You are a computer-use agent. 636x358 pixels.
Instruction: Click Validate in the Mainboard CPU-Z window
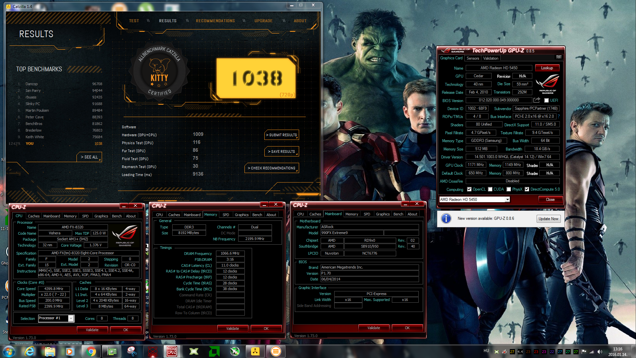(374, 328)
